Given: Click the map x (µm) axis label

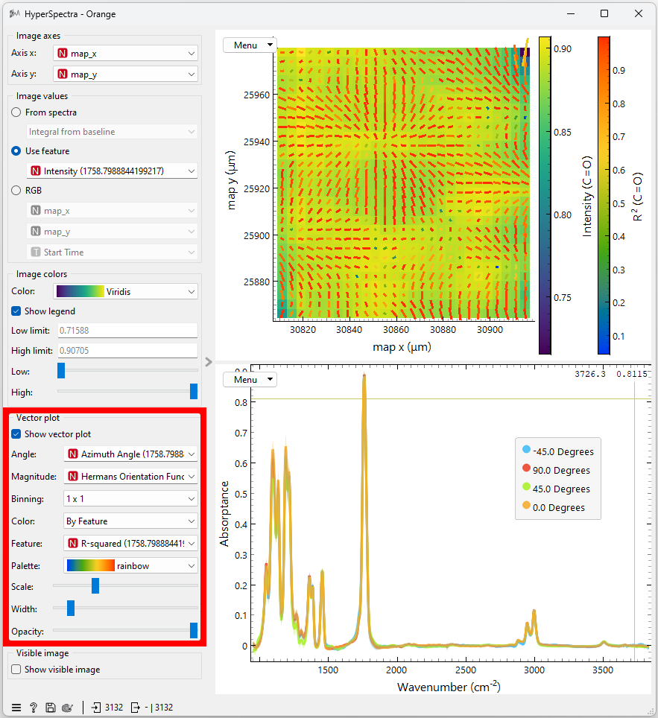Looking at the screenshot, I should [402, 347].
